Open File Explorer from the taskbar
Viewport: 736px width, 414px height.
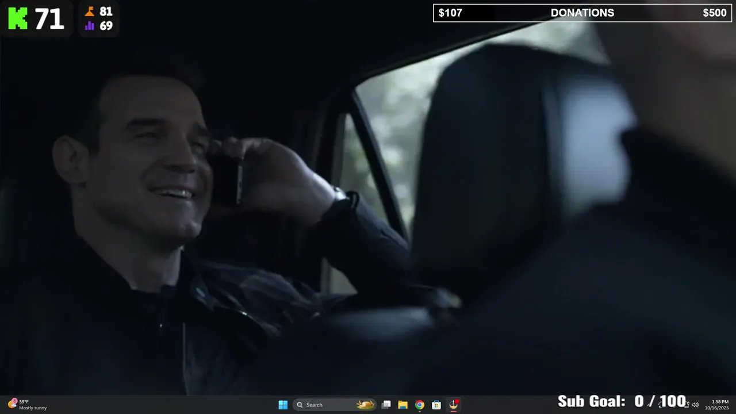[x=403, y=405]
